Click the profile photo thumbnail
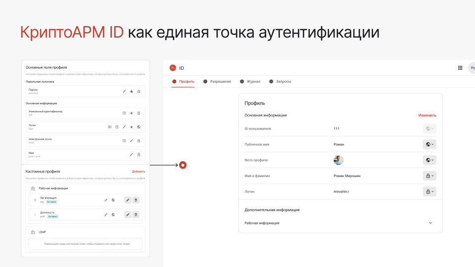The width and height of the screenshot is (475, 267). pos(338,160)
